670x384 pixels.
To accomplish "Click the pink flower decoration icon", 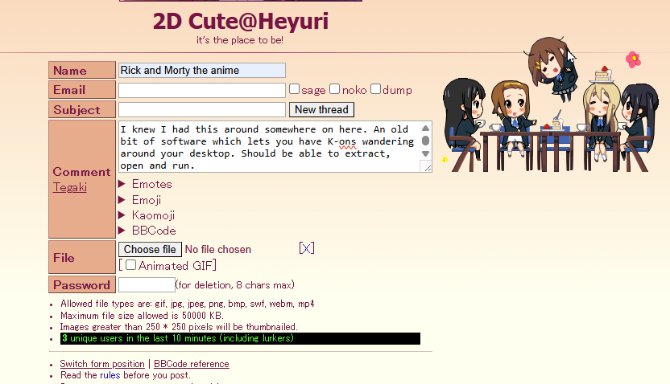I will point(633,59).
